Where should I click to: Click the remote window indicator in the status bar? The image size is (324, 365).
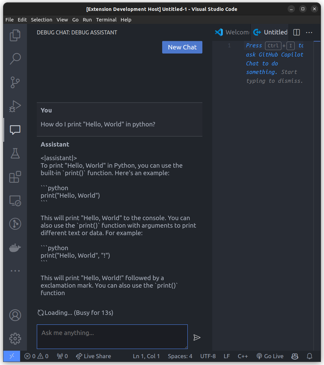tap(11, 356)
